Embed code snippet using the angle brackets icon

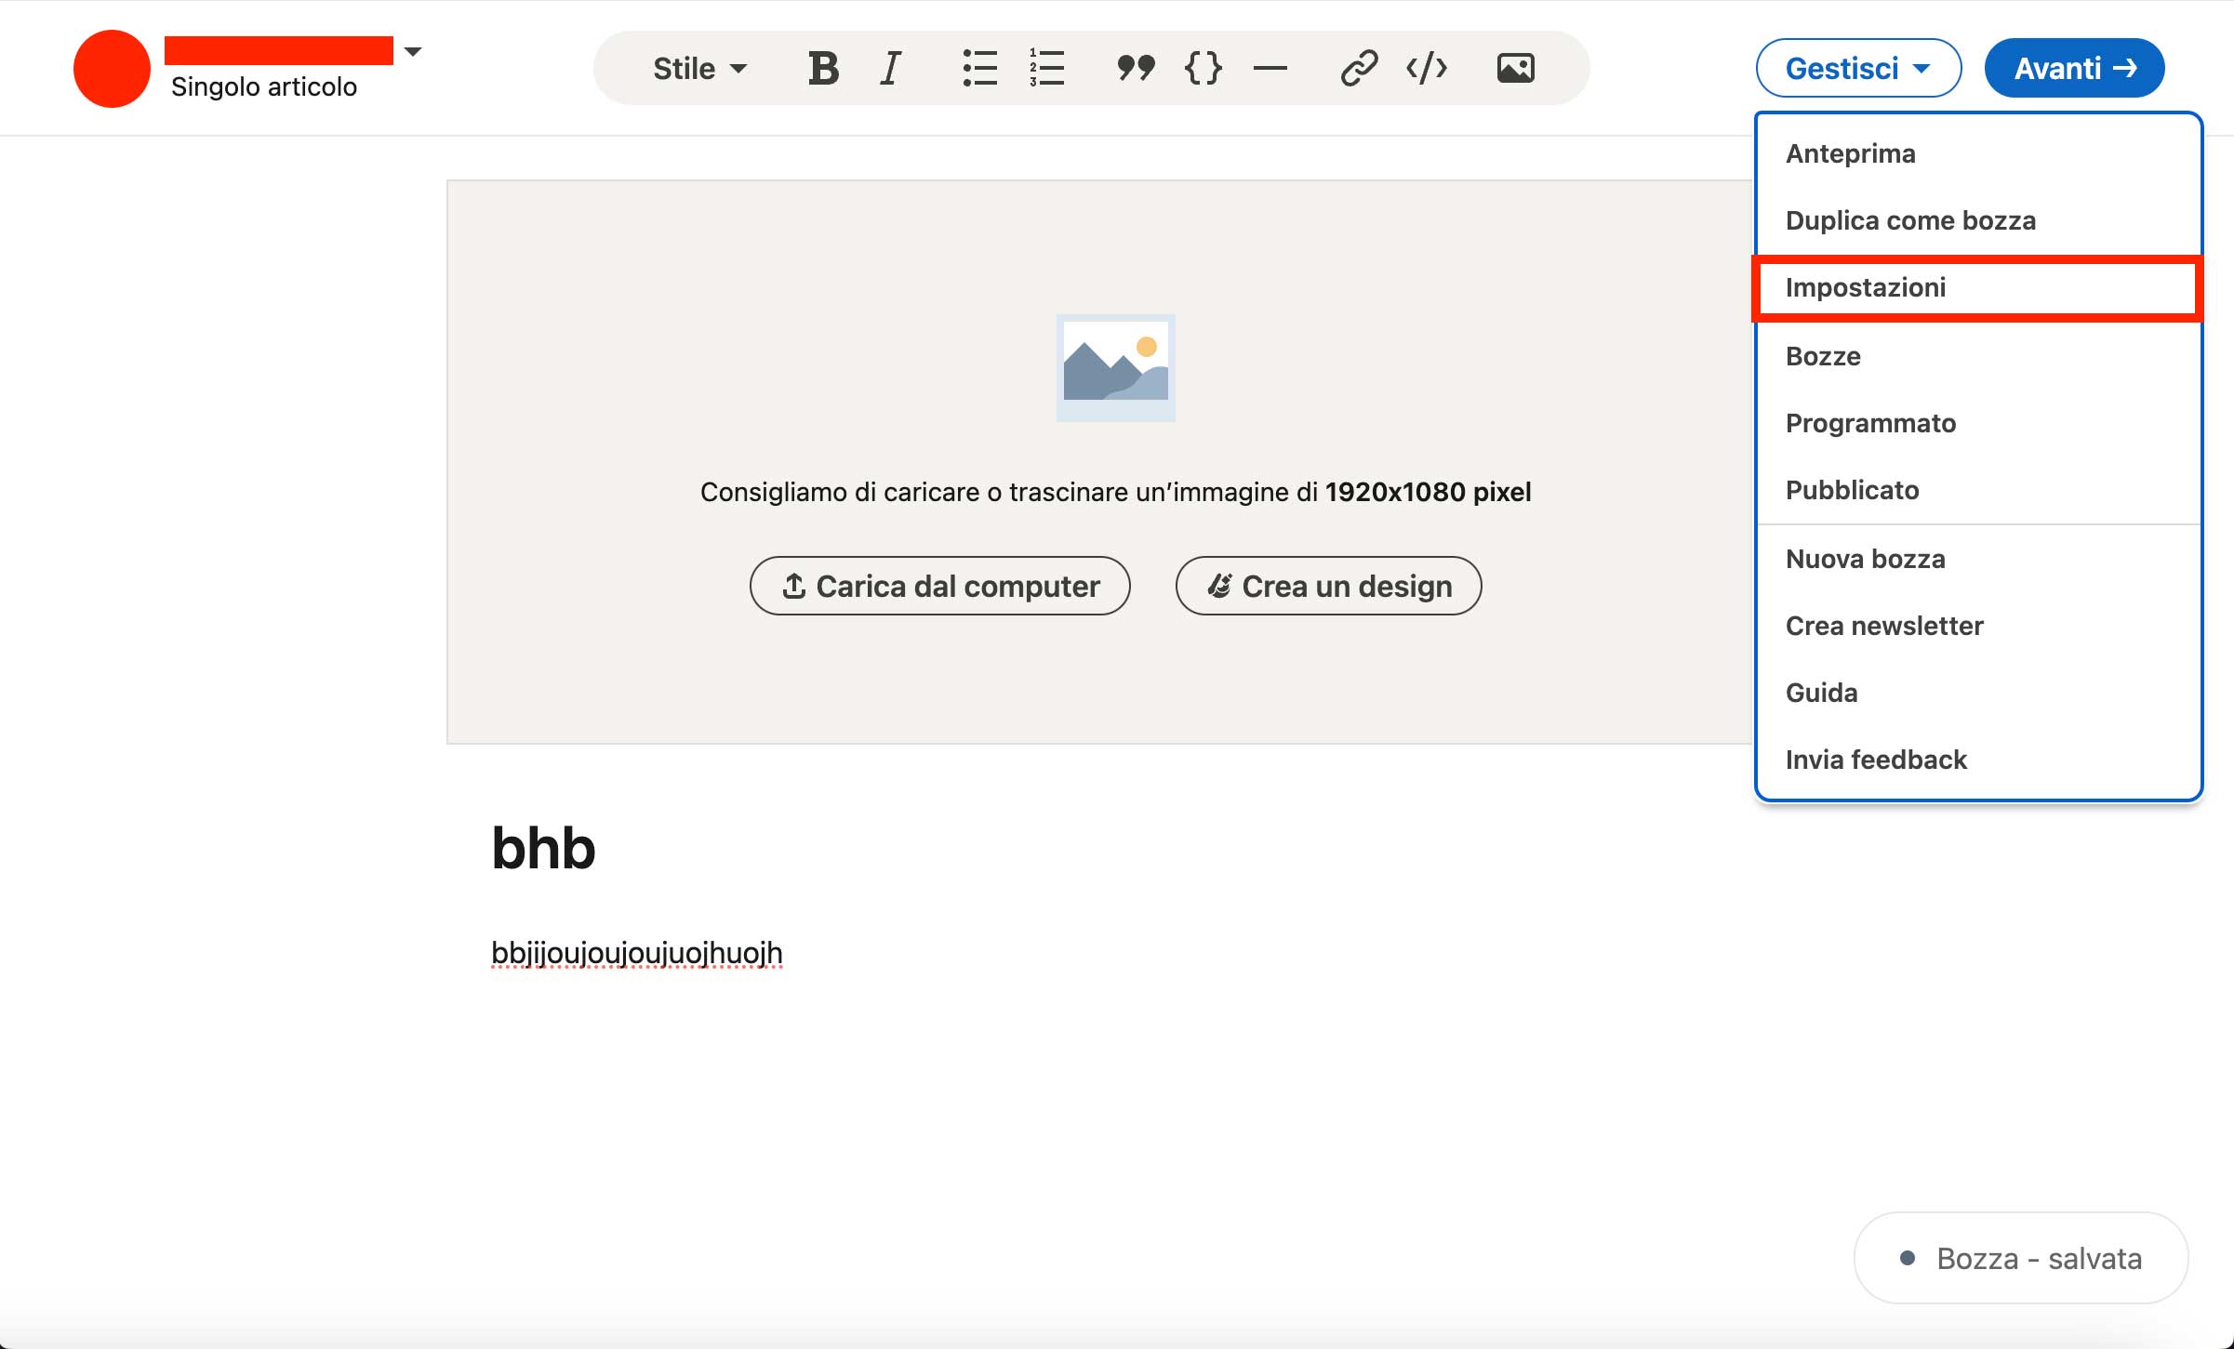[1427, 68]
